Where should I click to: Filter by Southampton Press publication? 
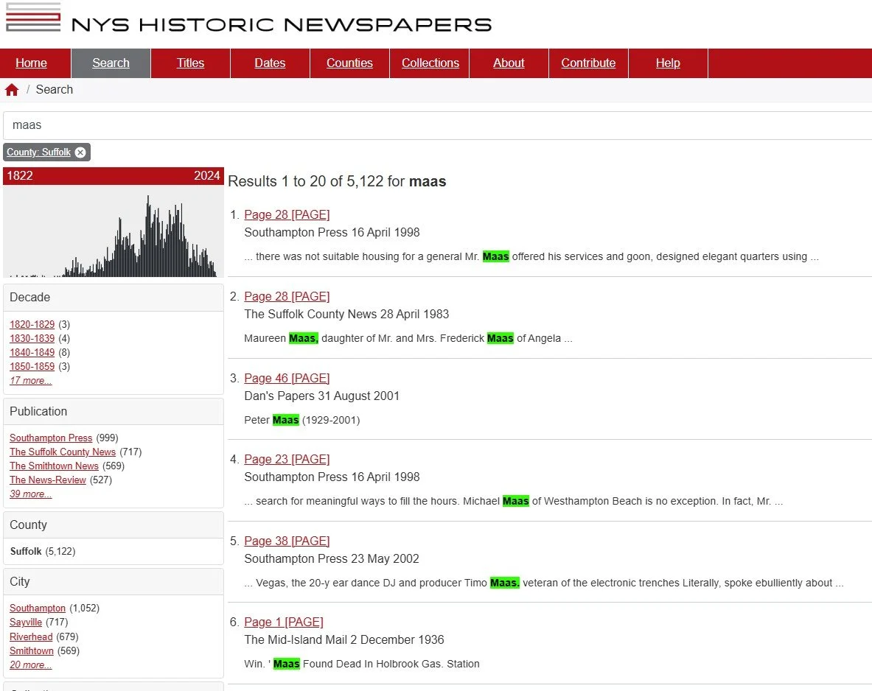click(x=51, y=438)
